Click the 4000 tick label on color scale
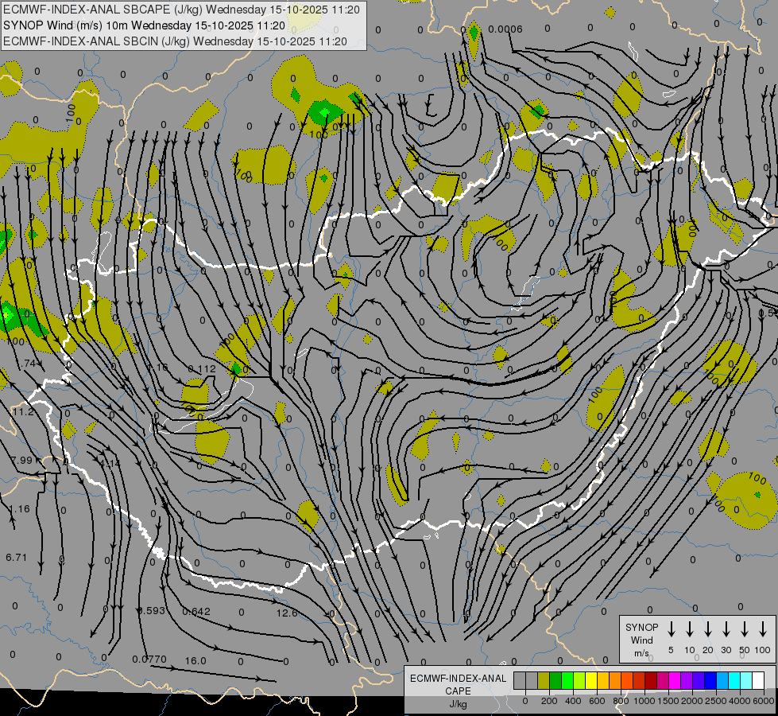Image resolution: width=778 pixels, height=716 pixels. click(739, 701)
